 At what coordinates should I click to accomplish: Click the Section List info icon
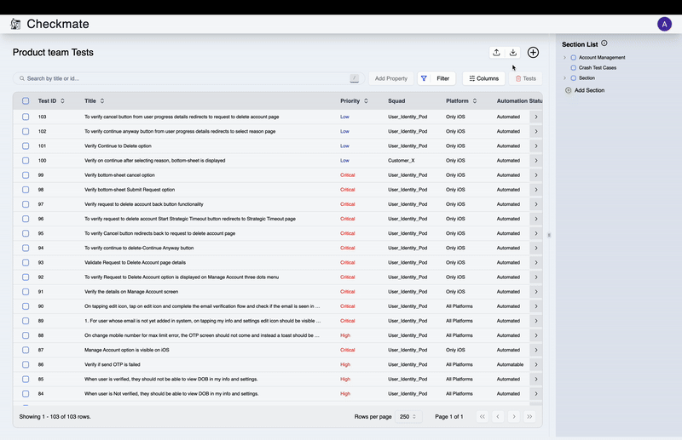coord(604,43)
